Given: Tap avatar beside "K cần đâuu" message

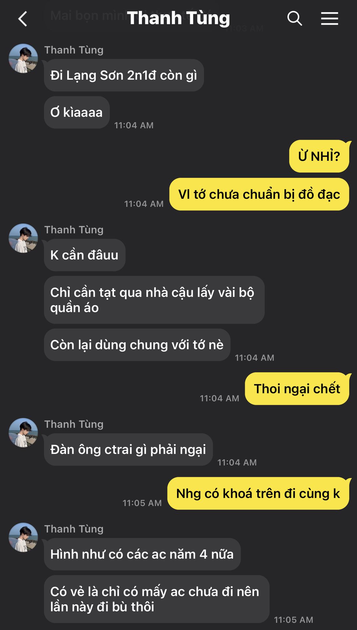Looking at the screenshot, I should pos(23,238).
